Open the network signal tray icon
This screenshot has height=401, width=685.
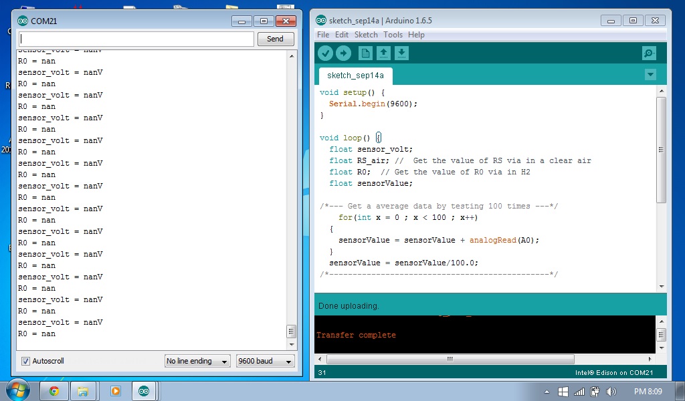coord(579,392)
